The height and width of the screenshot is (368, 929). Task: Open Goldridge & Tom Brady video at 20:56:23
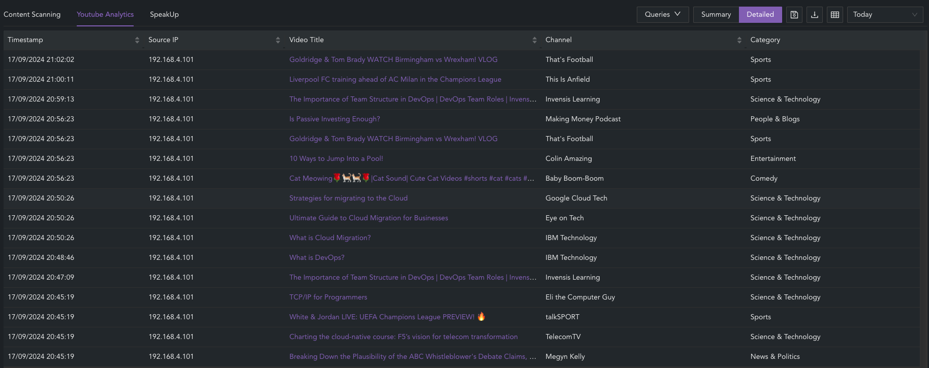click(393, 139)
